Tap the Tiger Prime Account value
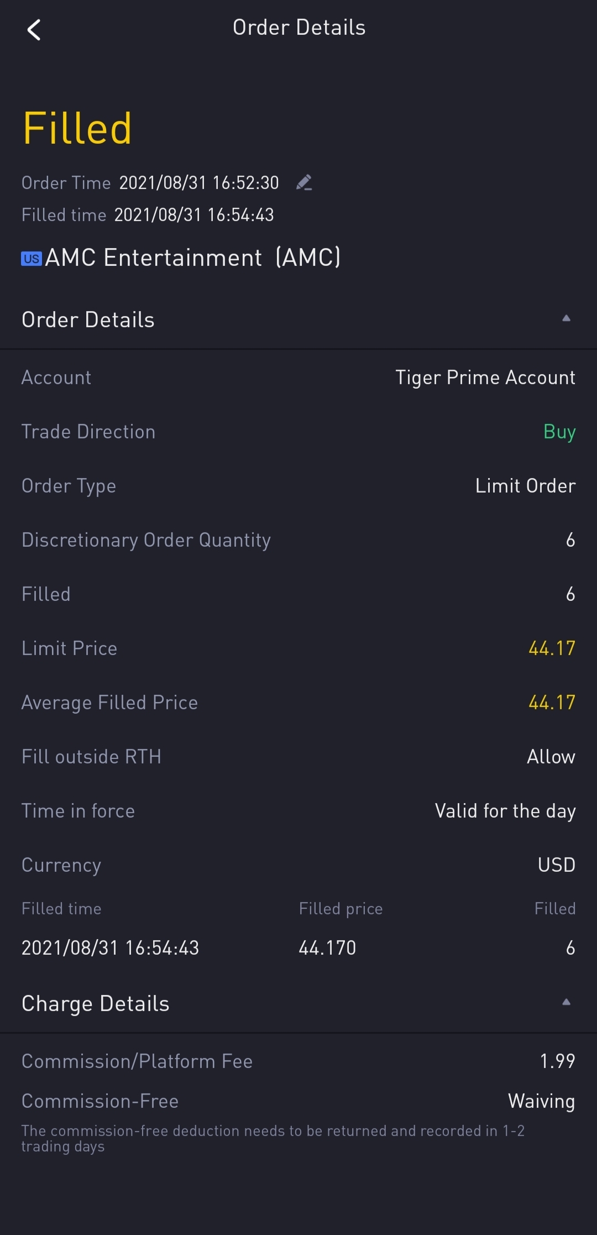This screenshot has height=1235, width=597. [485, 378]
